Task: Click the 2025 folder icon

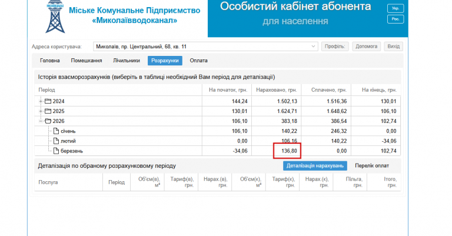Action: click(48, 111)
